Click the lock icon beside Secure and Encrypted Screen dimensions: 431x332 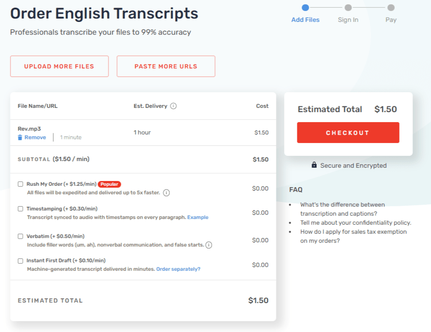pyautogui.click(x=314, y=165)
